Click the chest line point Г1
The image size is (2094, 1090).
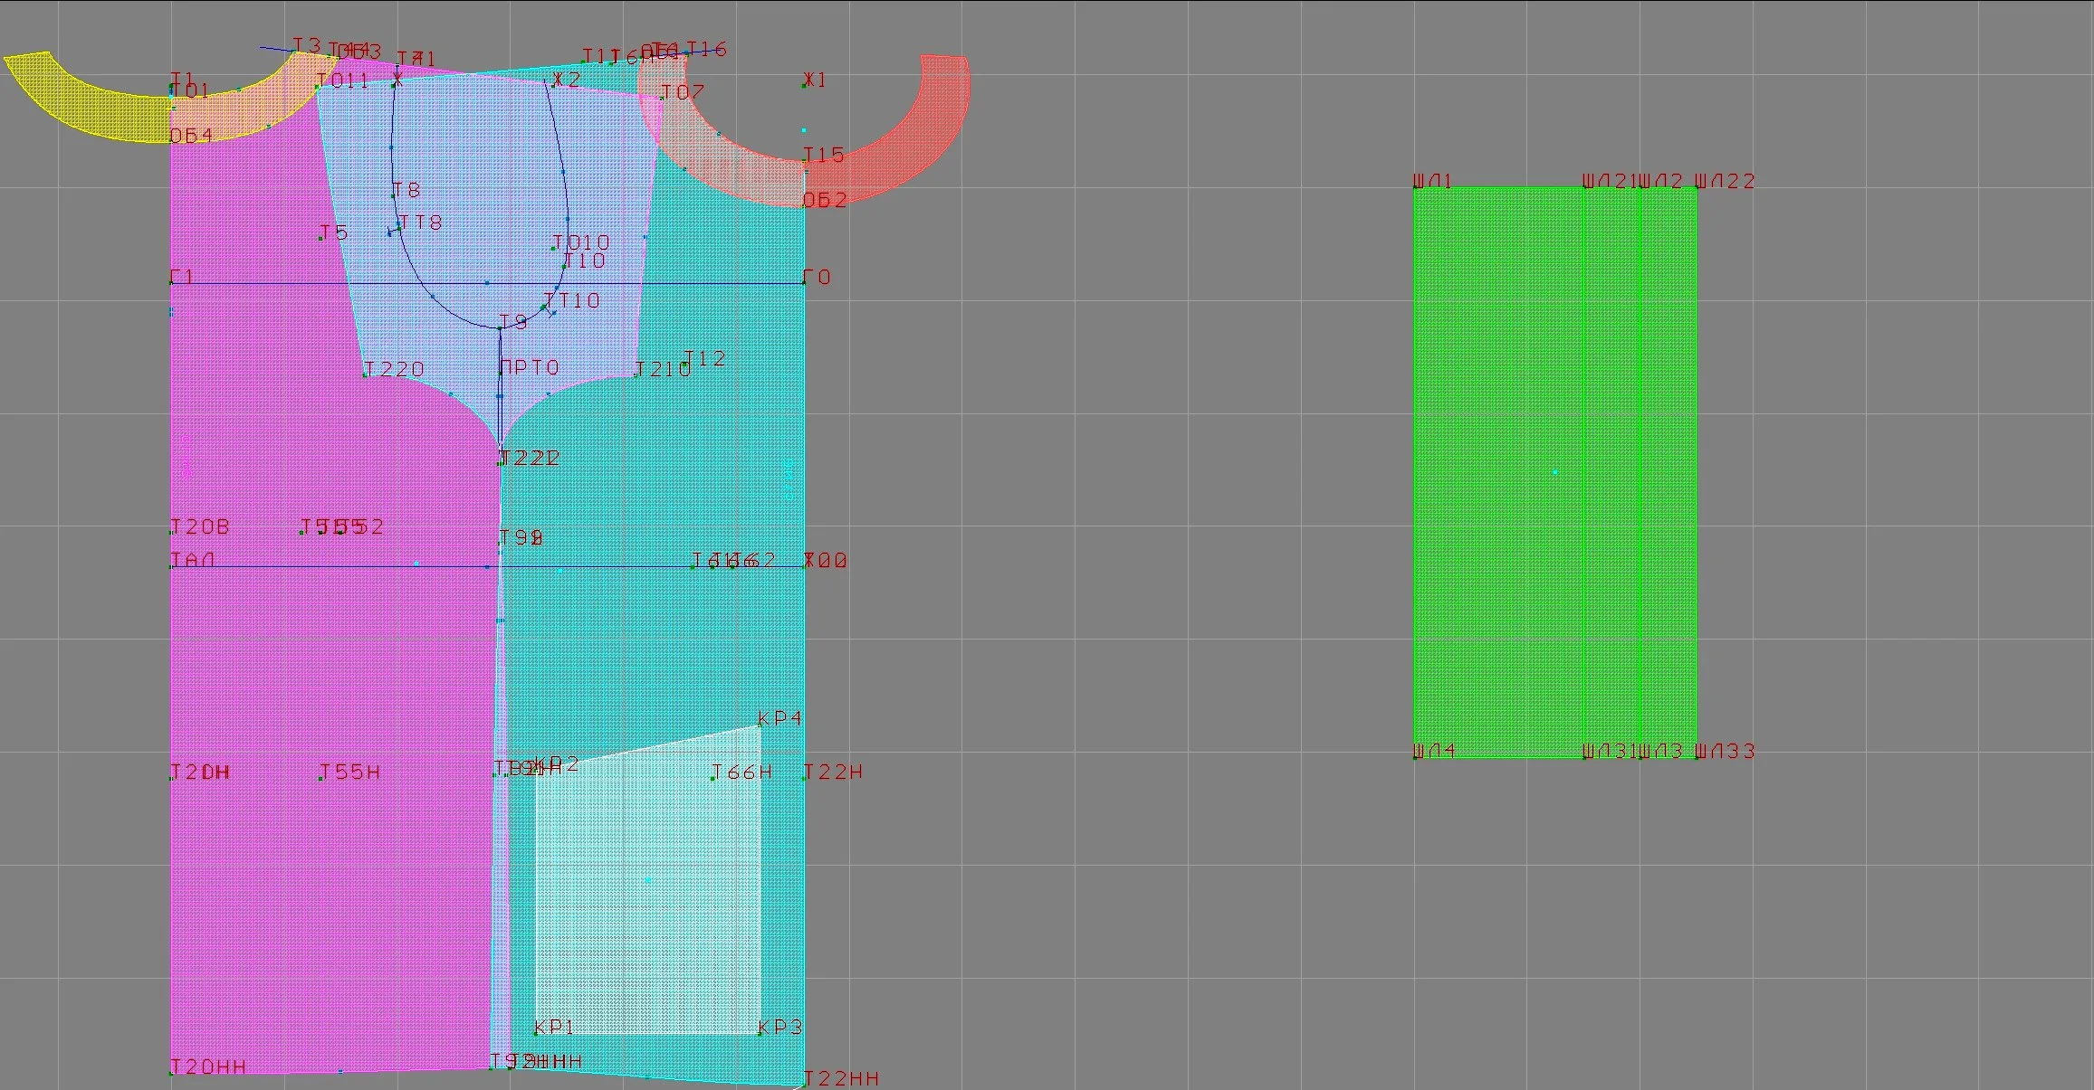coord(181,277)
